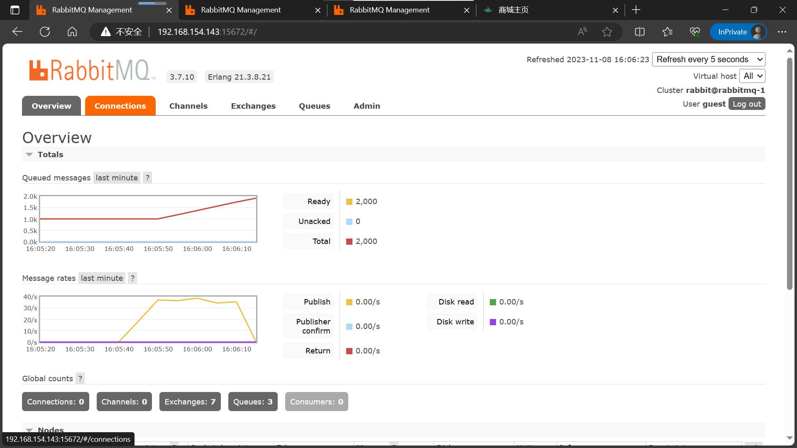Close the first RabbitMQ Management tab

pyautogui.click(x=169, y=10)
